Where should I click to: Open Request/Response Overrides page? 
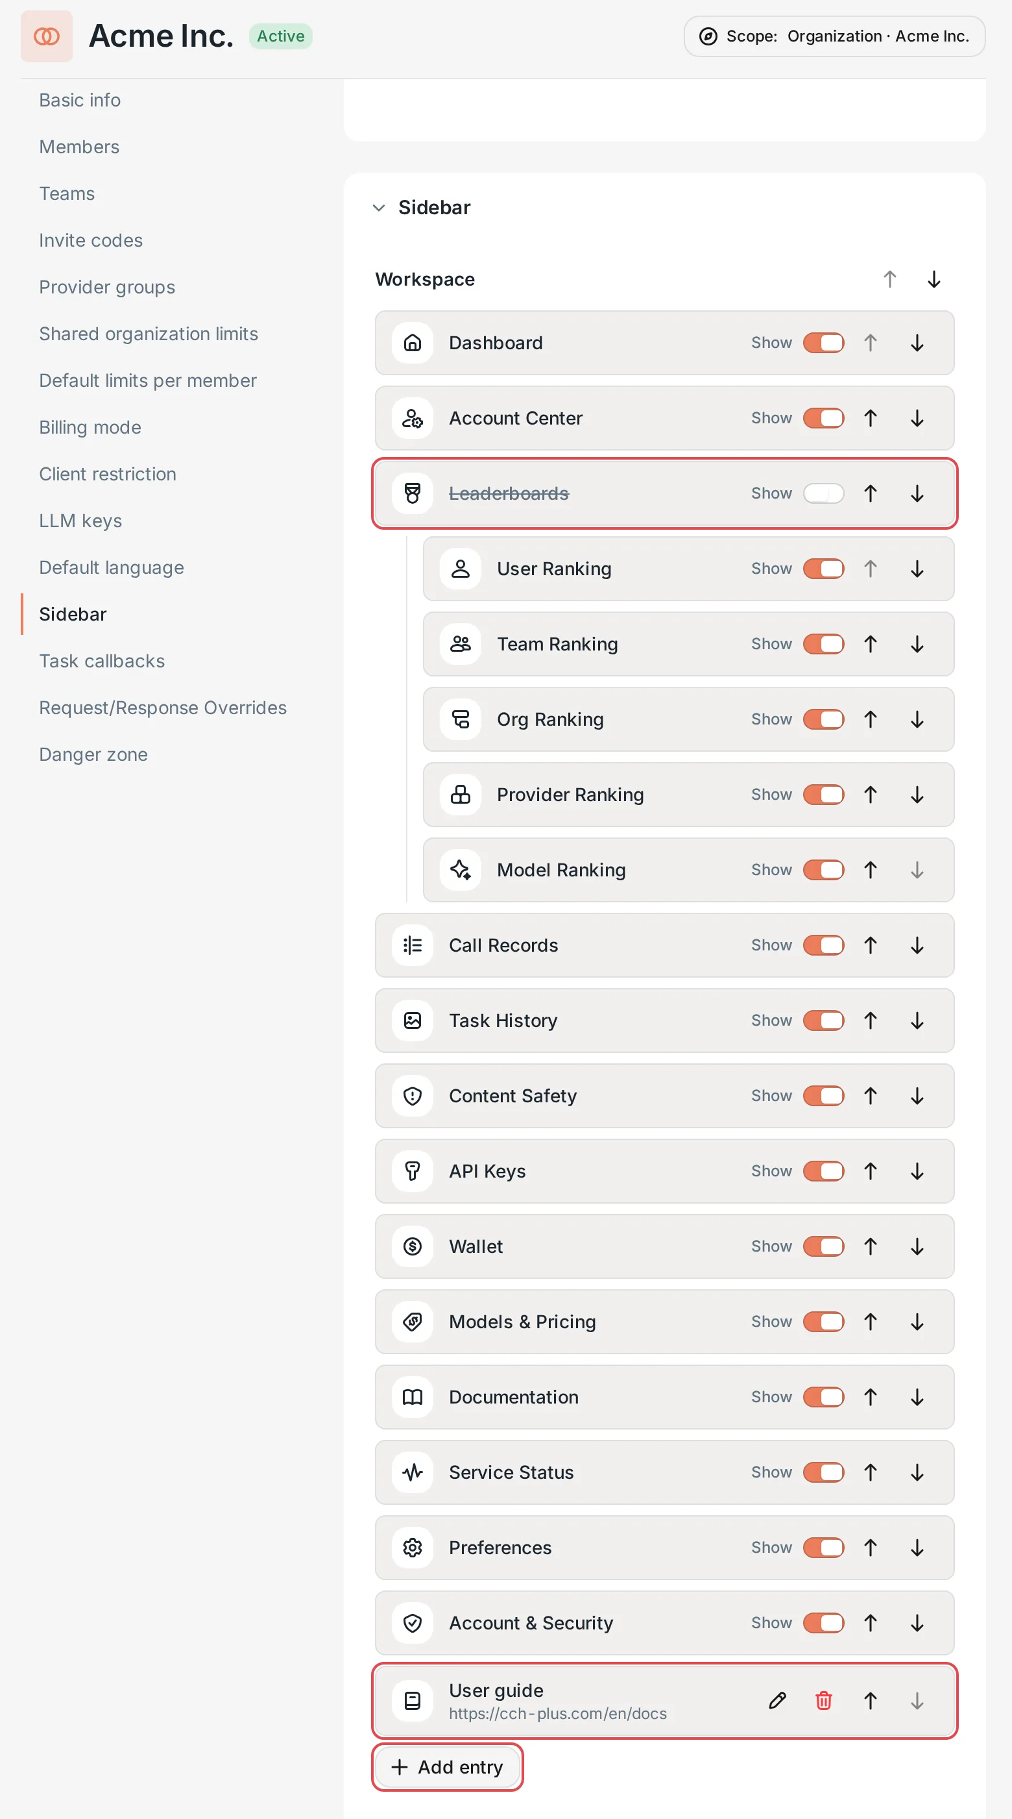163,708
